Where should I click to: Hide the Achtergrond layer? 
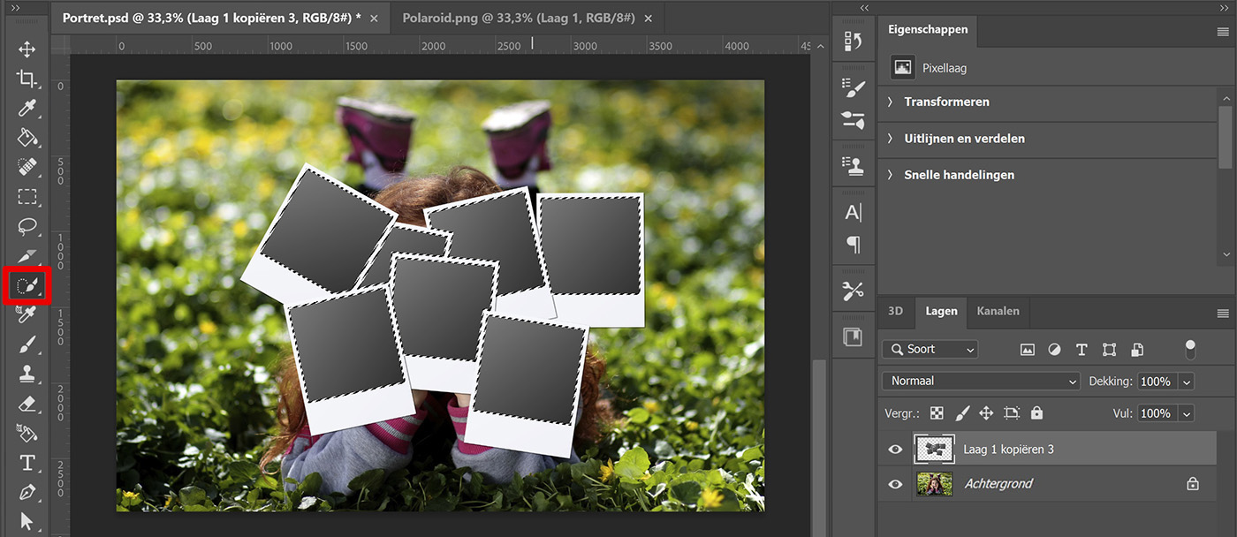click(x=894, y=483)
